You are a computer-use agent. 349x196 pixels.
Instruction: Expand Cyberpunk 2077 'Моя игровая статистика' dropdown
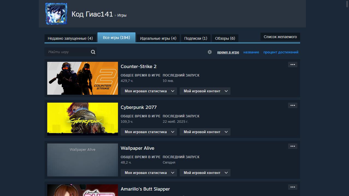click(149, 132)
